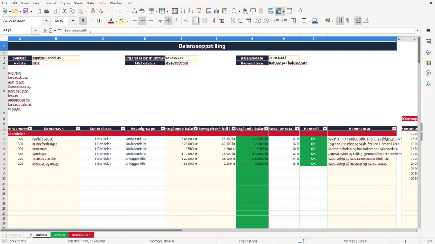
Task: Click the Sort Ascending icon
Action: pos(183,11)
